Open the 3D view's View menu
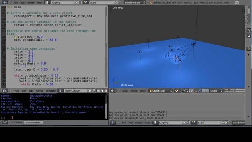This screenshot has width=252, height=142. pyautogui.click(x=125, y=91)
